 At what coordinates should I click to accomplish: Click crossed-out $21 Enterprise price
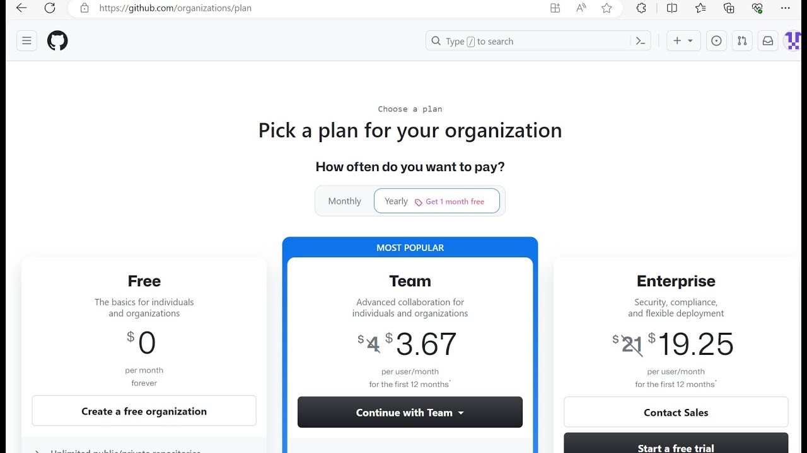click(628, 344)
